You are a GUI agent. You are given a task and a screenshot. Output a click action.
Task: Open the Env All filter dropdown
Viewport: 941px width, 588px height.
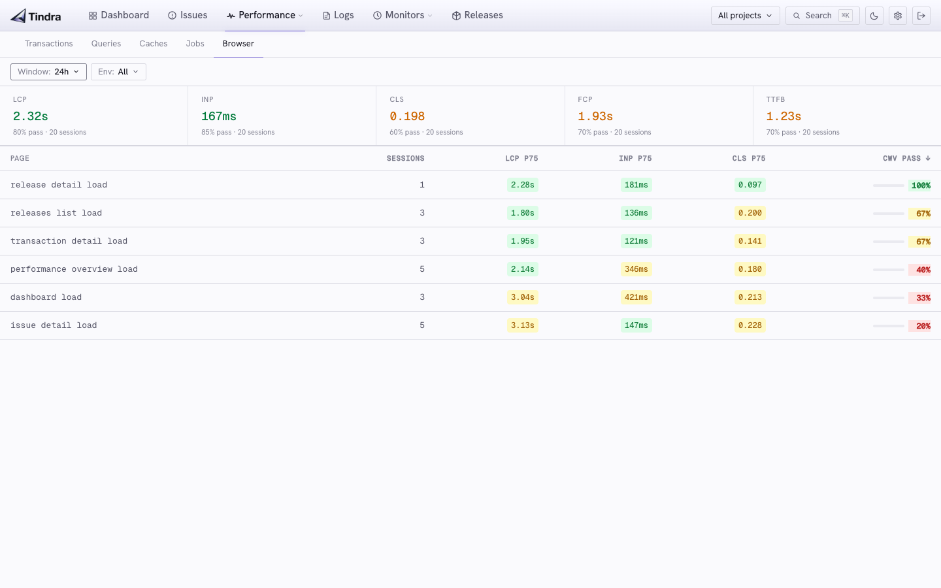(118, 72)
